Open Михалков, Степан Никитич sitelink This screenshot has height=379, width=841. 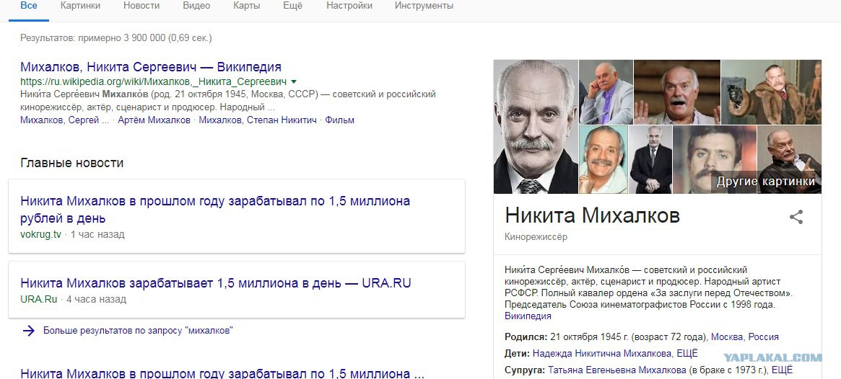click(258, 120)
